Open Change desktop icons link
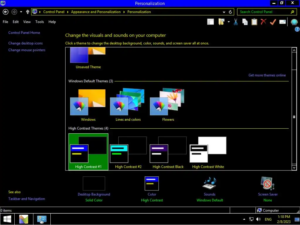This screenshot has width=300, height=225. pyautogui.click(x=25, y=43)
